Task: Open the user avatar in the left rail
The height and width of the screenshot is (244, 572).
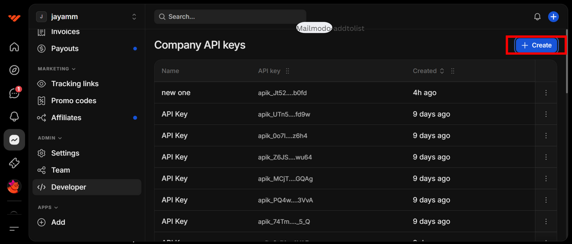Action: (14, 187)
